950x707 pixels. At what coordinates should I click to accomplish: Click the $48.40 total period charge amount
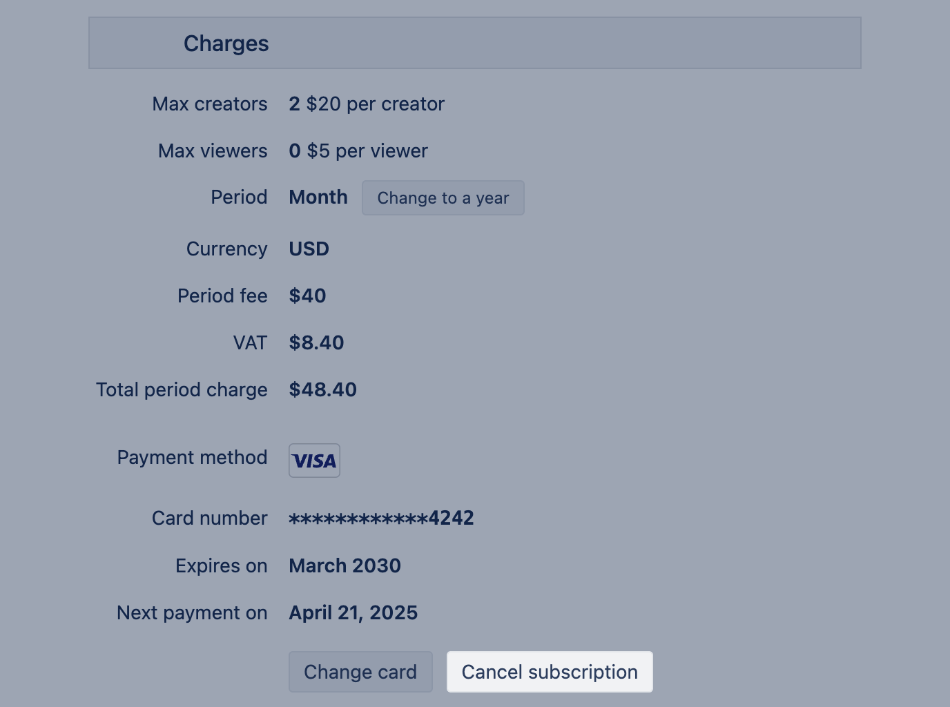point(322,390)
